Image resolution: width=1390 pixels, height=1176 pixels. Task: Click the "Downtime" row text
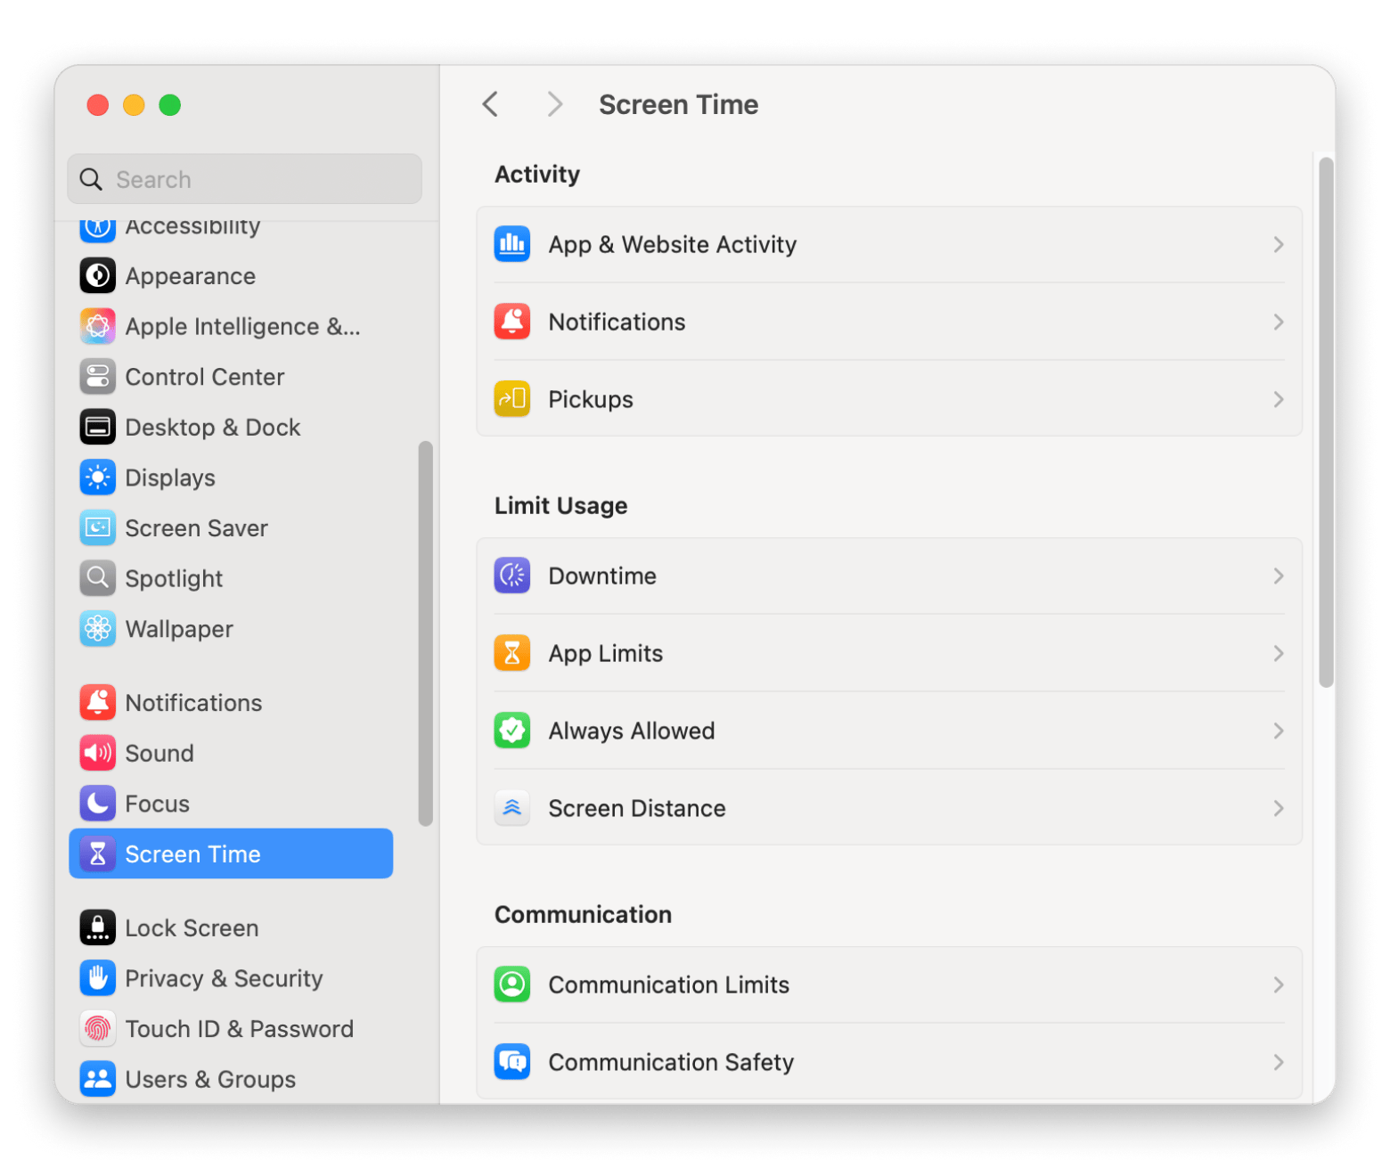(602, 576)
